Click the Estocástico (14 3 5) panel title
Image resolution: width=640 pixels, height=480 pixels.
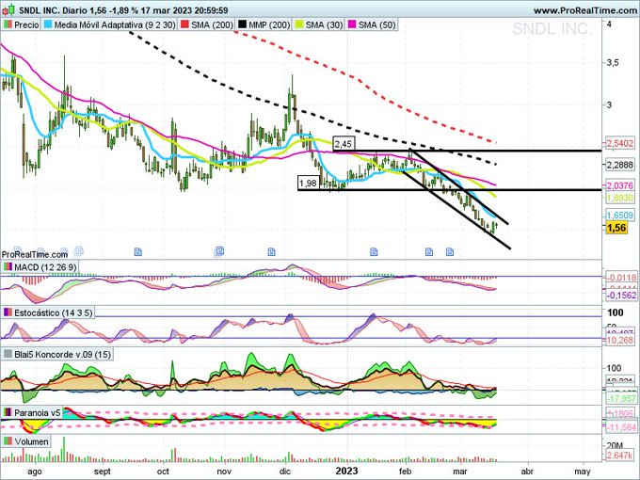pyautogui.click(x=54, y=312)
